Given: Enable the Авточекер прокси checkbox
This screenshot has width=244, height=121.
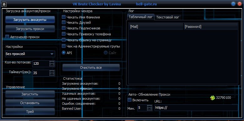Looking at the screenshot, I should 7,37.
